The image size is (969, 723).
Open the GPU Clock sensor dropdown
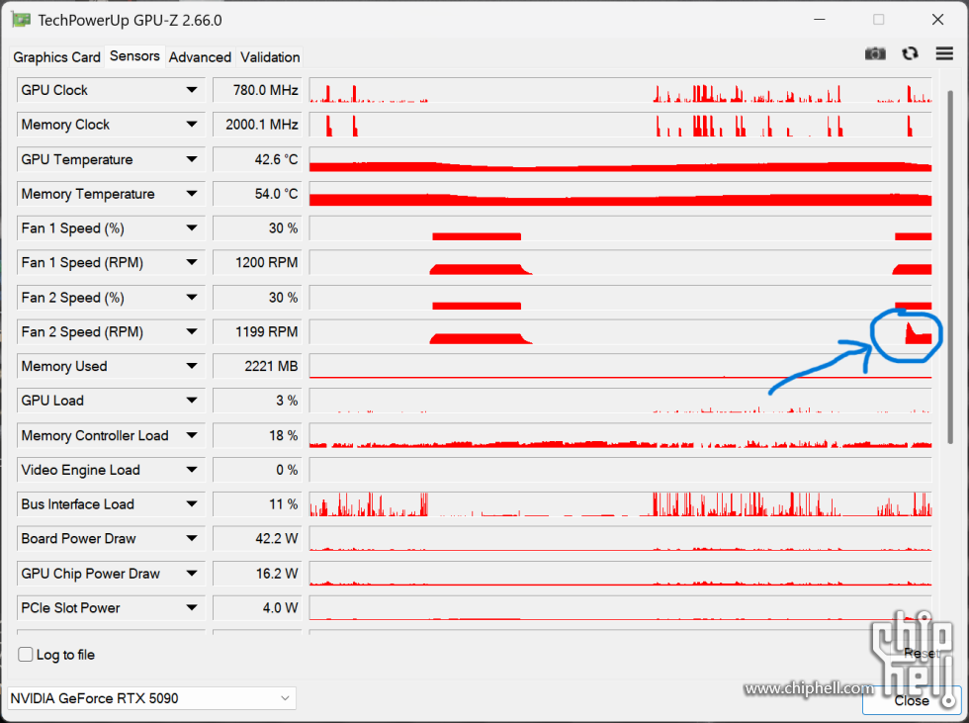tap(192, 90)
